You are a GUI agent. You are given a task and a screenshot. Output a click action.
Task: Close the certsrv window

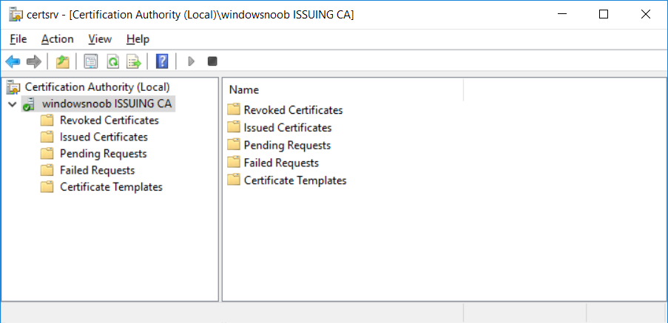pyautogui.click(x=645, y=15)
